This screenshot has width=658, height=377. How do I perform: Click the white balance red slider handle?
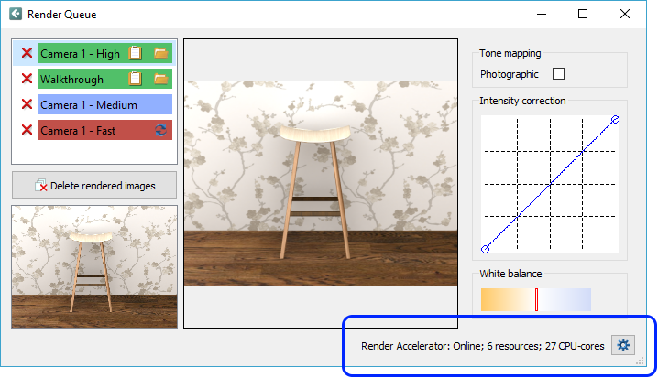(536, 299)
